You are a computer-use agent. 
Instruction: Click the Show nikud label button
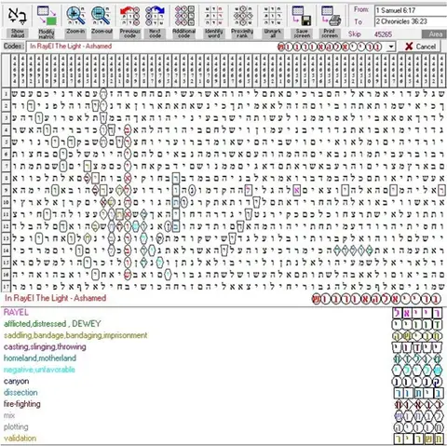[x=17, y=34]
